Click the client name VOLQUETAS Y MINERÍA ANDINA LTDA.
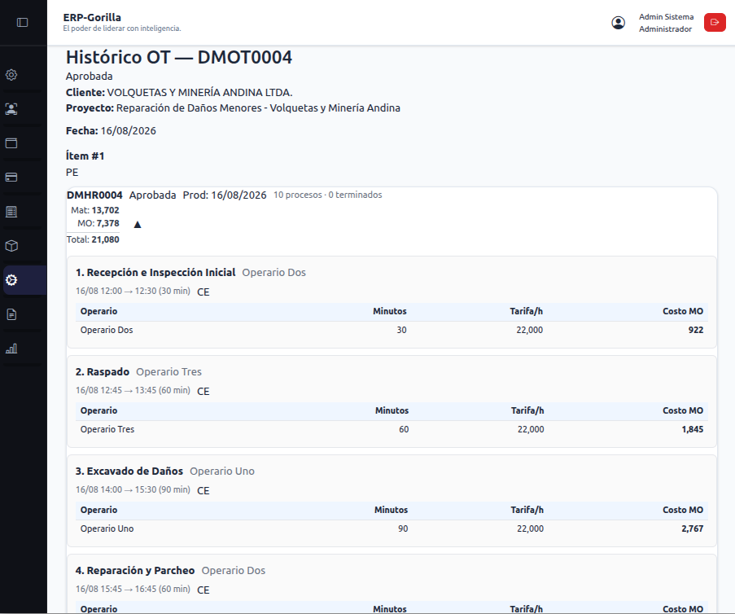 click(x=199, y=92)
